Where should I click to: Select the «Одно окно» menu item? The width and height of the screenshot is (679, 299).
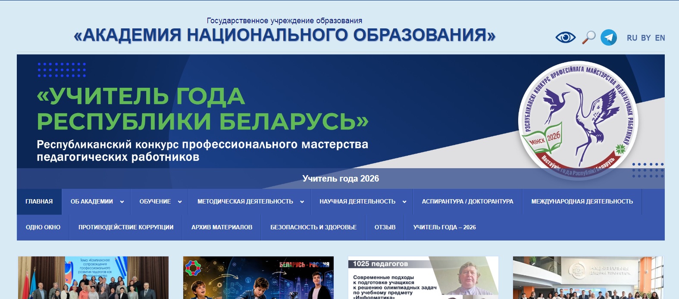tap(43, 227)
